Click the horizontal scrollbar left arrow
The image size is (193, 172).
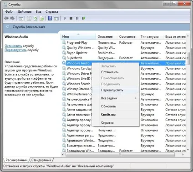(63, 154)
